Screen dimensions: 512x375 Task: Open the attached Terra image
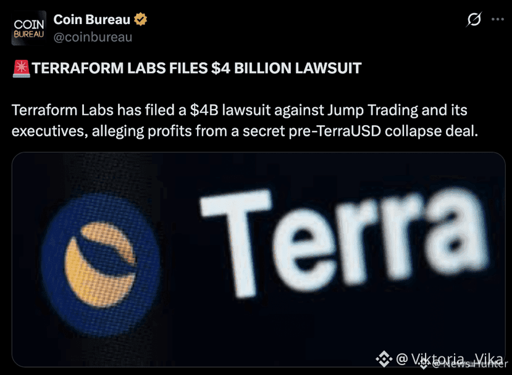[x=259, y=260]
